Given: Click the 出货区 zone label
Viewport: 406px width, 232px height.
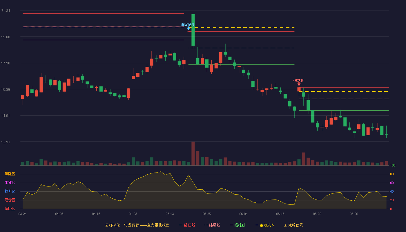Looking at the screenshot, I should [10, 183].
